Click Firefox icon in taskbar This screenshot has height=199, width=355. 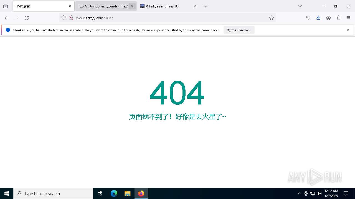coord(141,193)
